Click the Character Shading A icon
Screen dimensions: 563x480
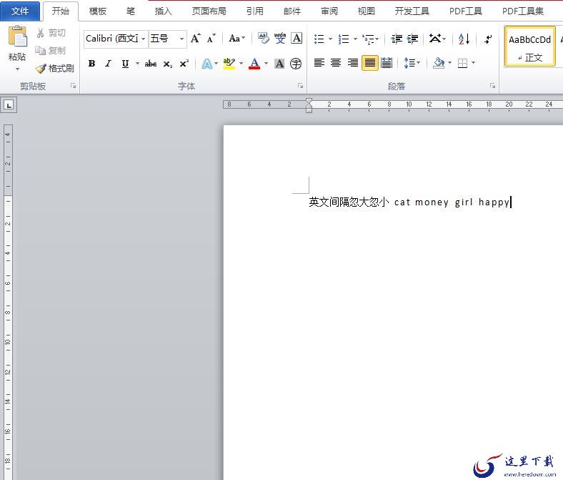[279, 64]
